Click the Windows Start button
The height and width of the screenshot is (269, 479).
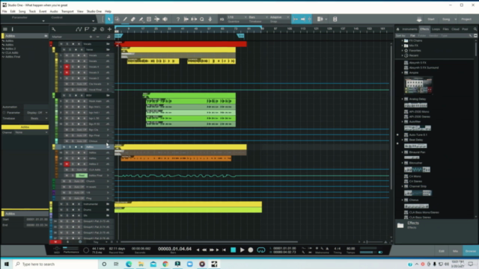[7, 264]
